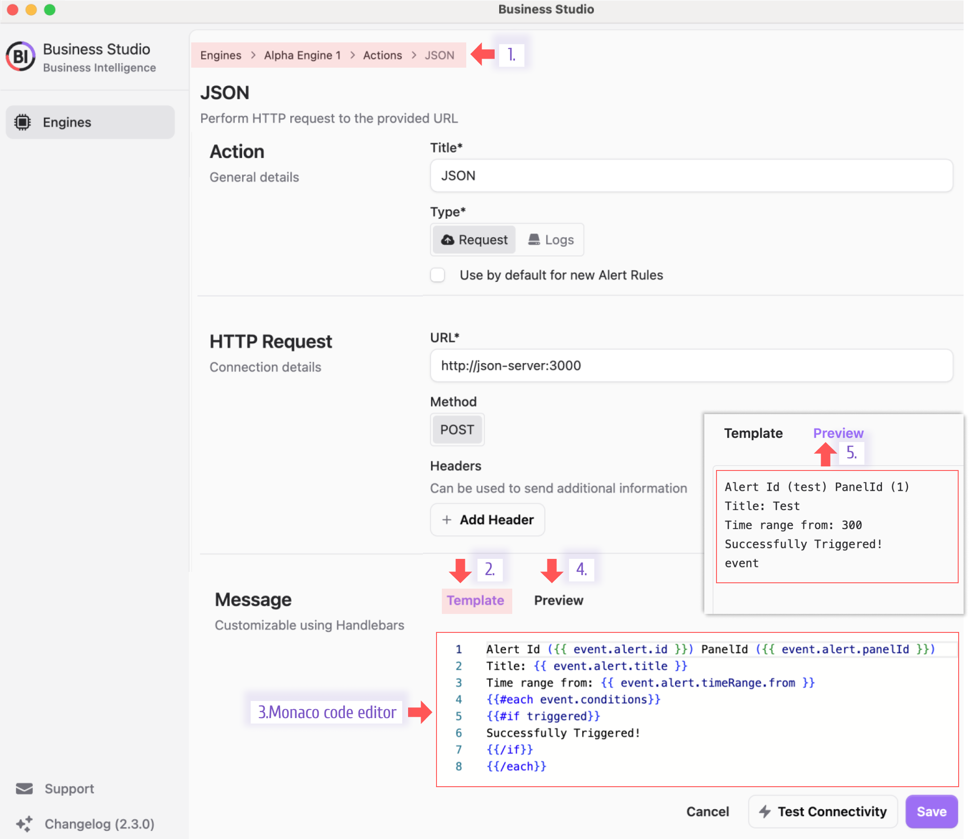969x839 pixels.
Task: Enable Use by default for new Alert Rules
Action: point(437,275)
